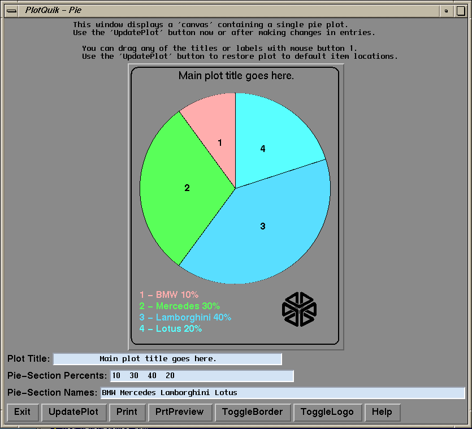Focus the Pie-Section Names entry field

(x=283, y=393)
